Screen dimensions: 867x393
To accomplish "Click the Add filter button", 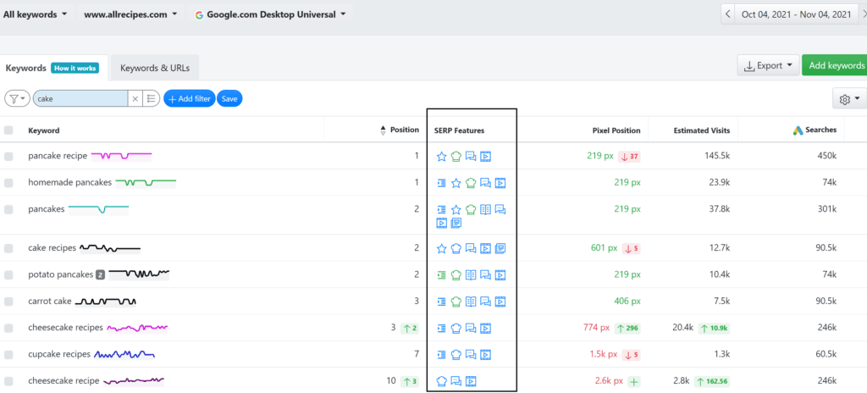I will [189, 99].
